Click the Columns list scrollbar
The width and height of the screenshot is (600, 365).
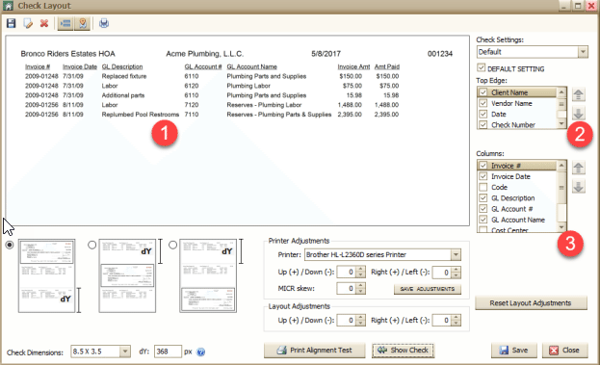(x=561, y=196)
